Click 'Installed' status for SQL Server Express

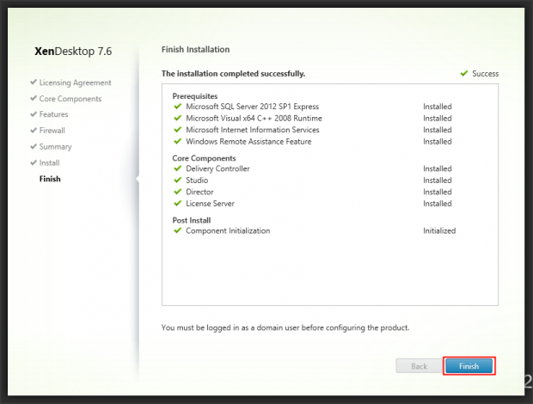pos(437,107)
